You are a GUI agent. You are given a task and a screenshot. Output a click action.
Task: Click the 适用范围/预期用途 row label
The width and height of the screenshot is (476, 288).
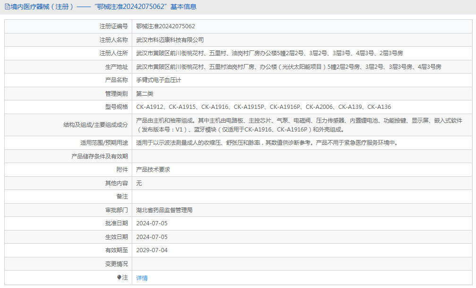[104, 143]
